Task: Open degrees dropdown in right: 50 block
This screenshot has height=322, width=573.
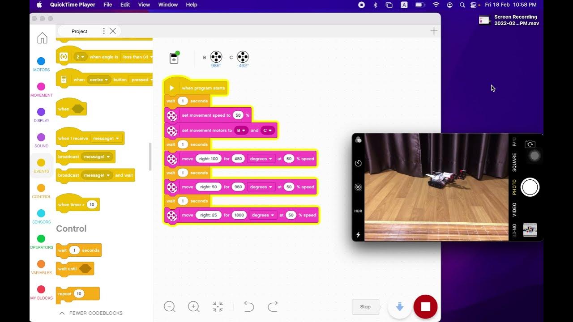Action: [261, 187]
